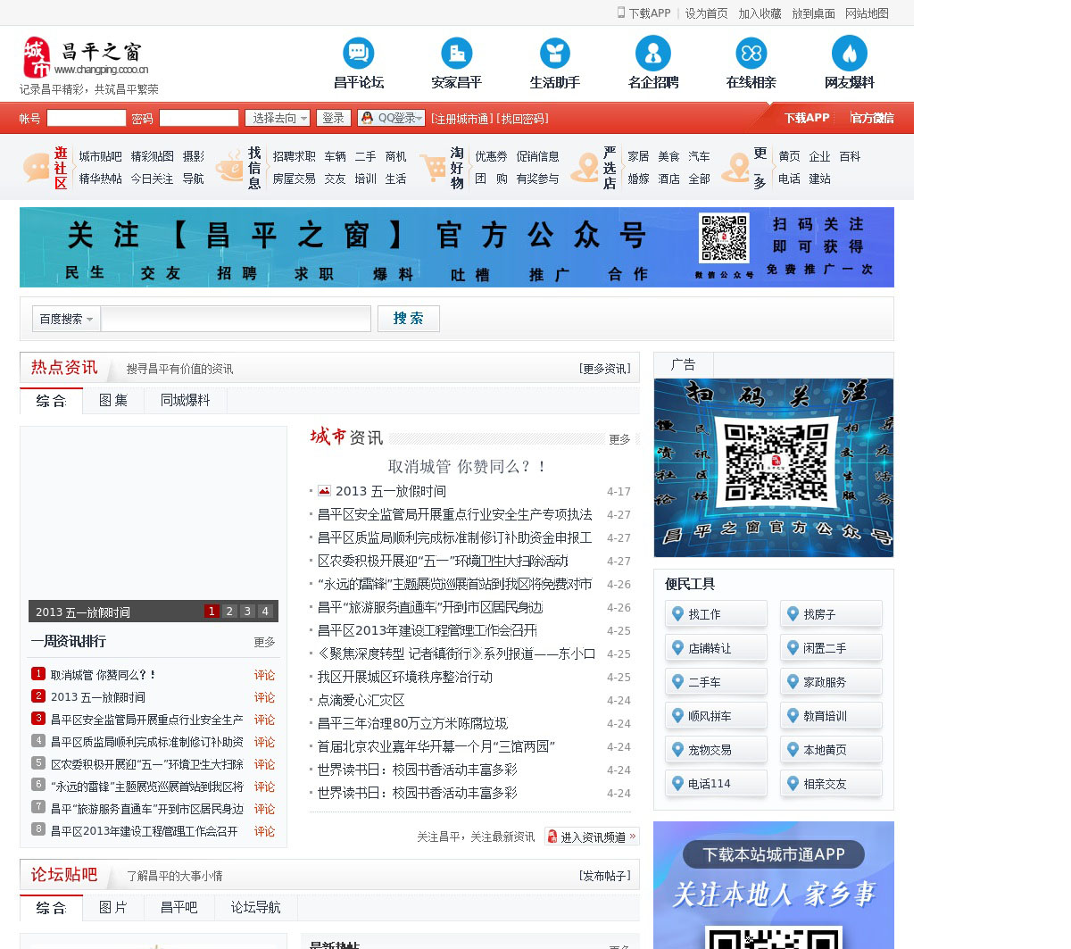Switch to the 图集 news tab
The width and height of the screenshot is (1071, 949).
[x=113, y=401]
